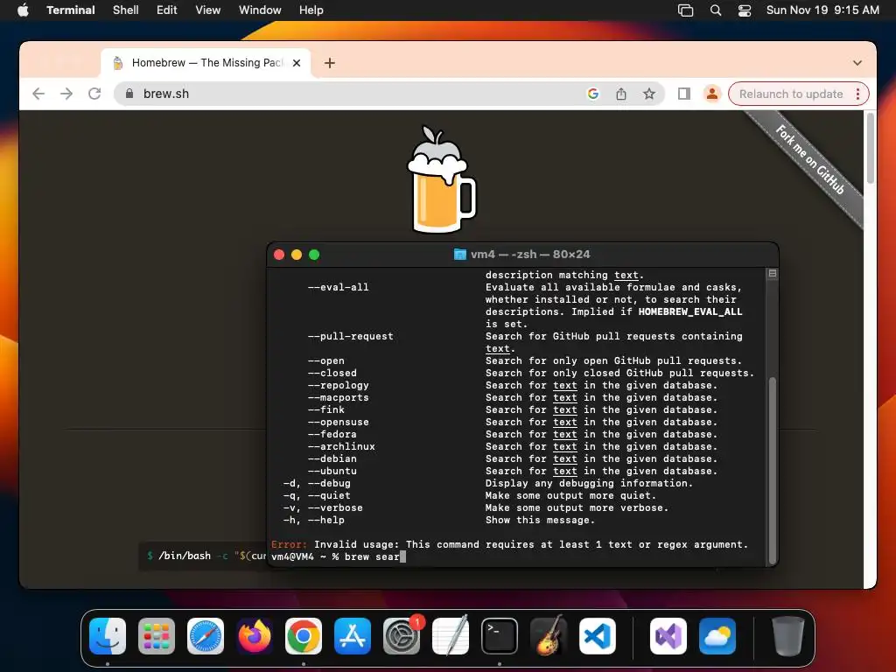
Task: Open Google Chrome from the Dock
Action: pyautogui.click(x=304, y=636)
